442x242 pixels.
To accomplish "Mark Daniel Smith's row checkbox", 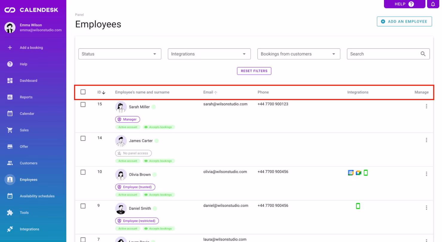I will click(x=83, y=206).
